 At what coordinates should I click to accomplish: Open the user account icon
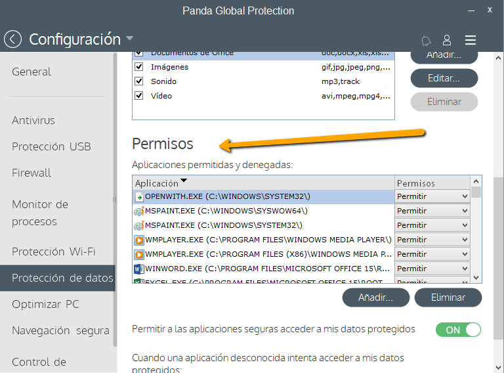(x=447, y=40)
